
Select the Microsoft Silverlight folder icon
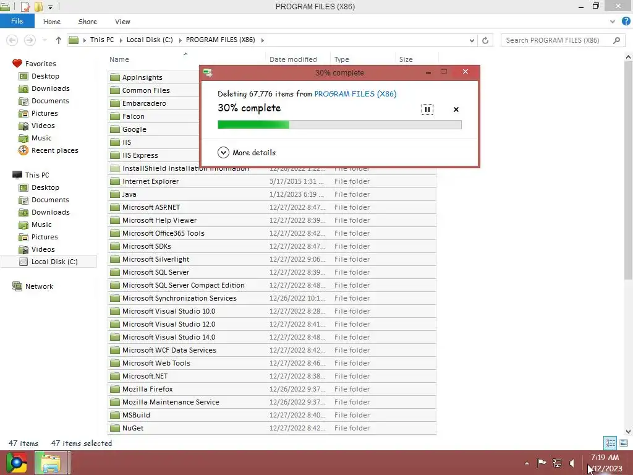pyautogui.click(x=115, y=259)
